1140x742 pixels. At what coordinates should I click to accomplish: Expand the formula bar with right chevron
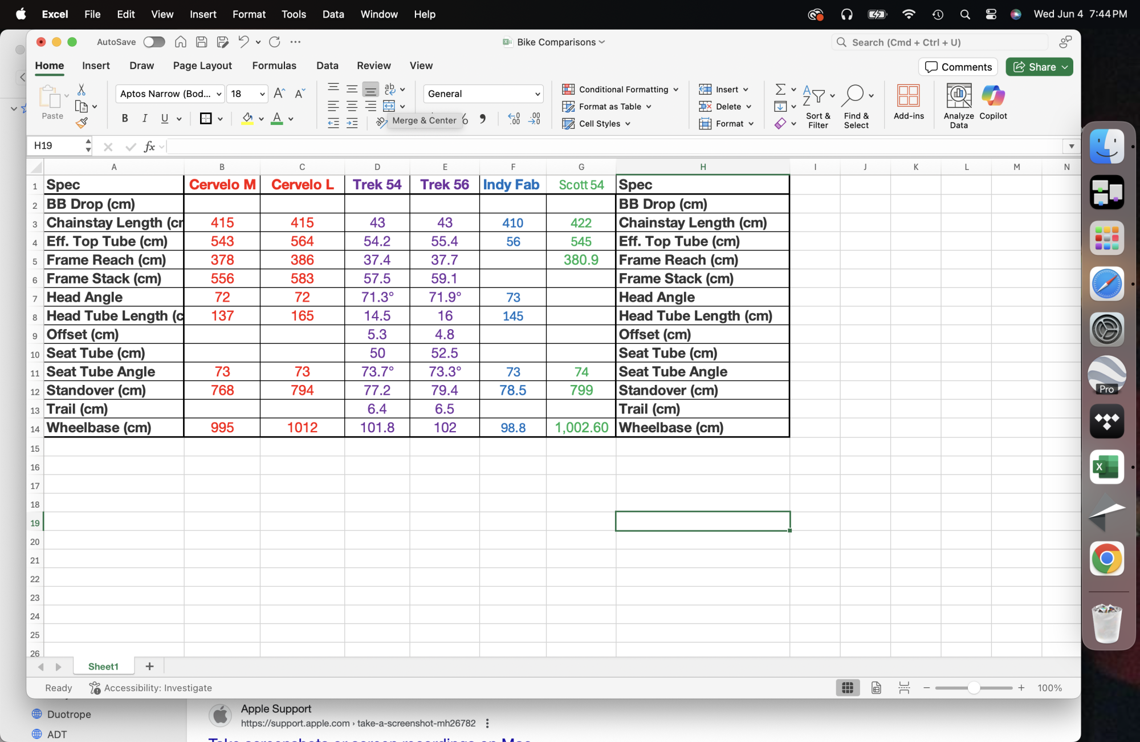click(x=1071, y=146)
